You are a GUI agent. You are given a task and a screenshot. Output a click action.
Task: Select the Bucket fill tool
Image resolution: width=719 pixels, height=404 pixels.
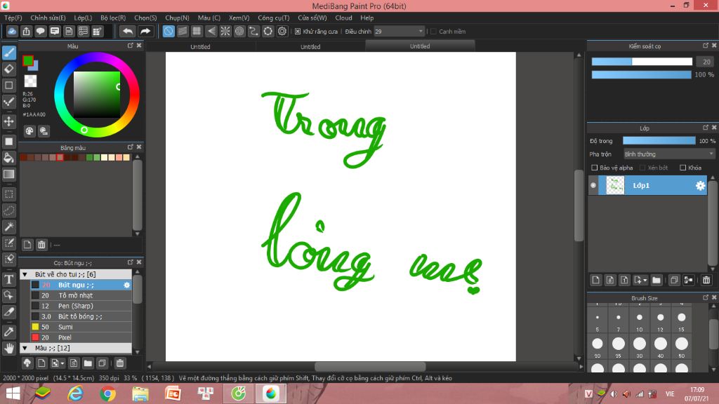8,158
